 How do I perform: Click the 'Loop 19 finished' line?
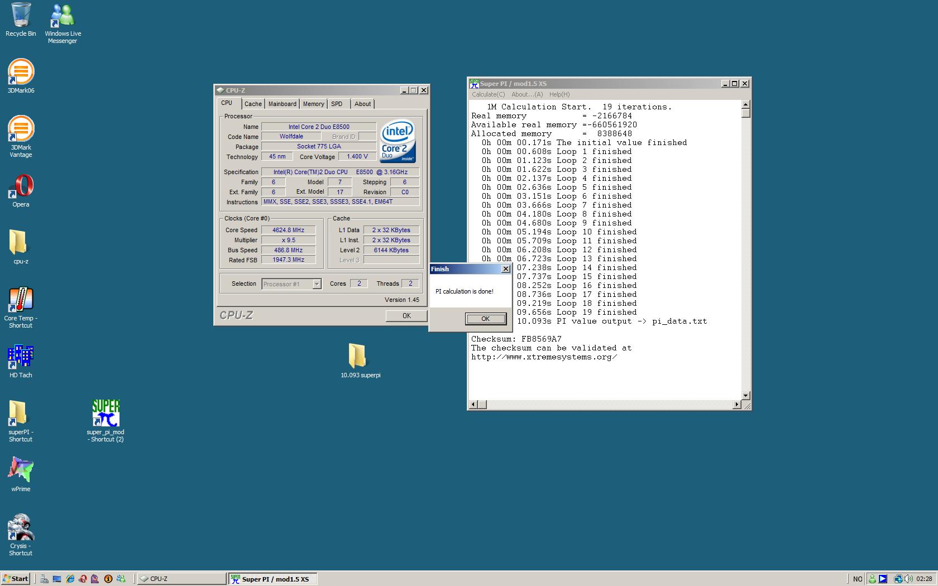tap(577, 312)
